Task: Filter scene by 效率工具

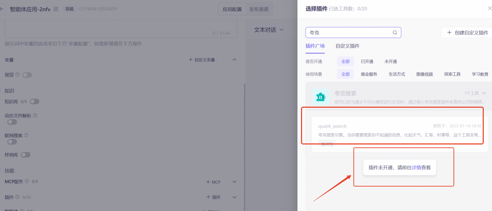Action: pyautogui.click(x=452, y=74)
